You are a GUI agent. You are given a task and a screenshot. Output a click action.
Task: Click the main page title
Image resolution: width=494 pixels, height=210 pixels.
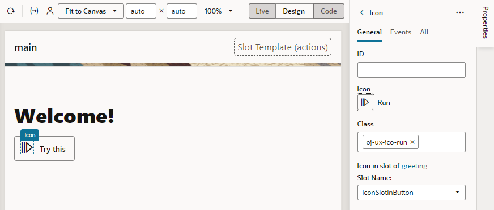(25, 48)
